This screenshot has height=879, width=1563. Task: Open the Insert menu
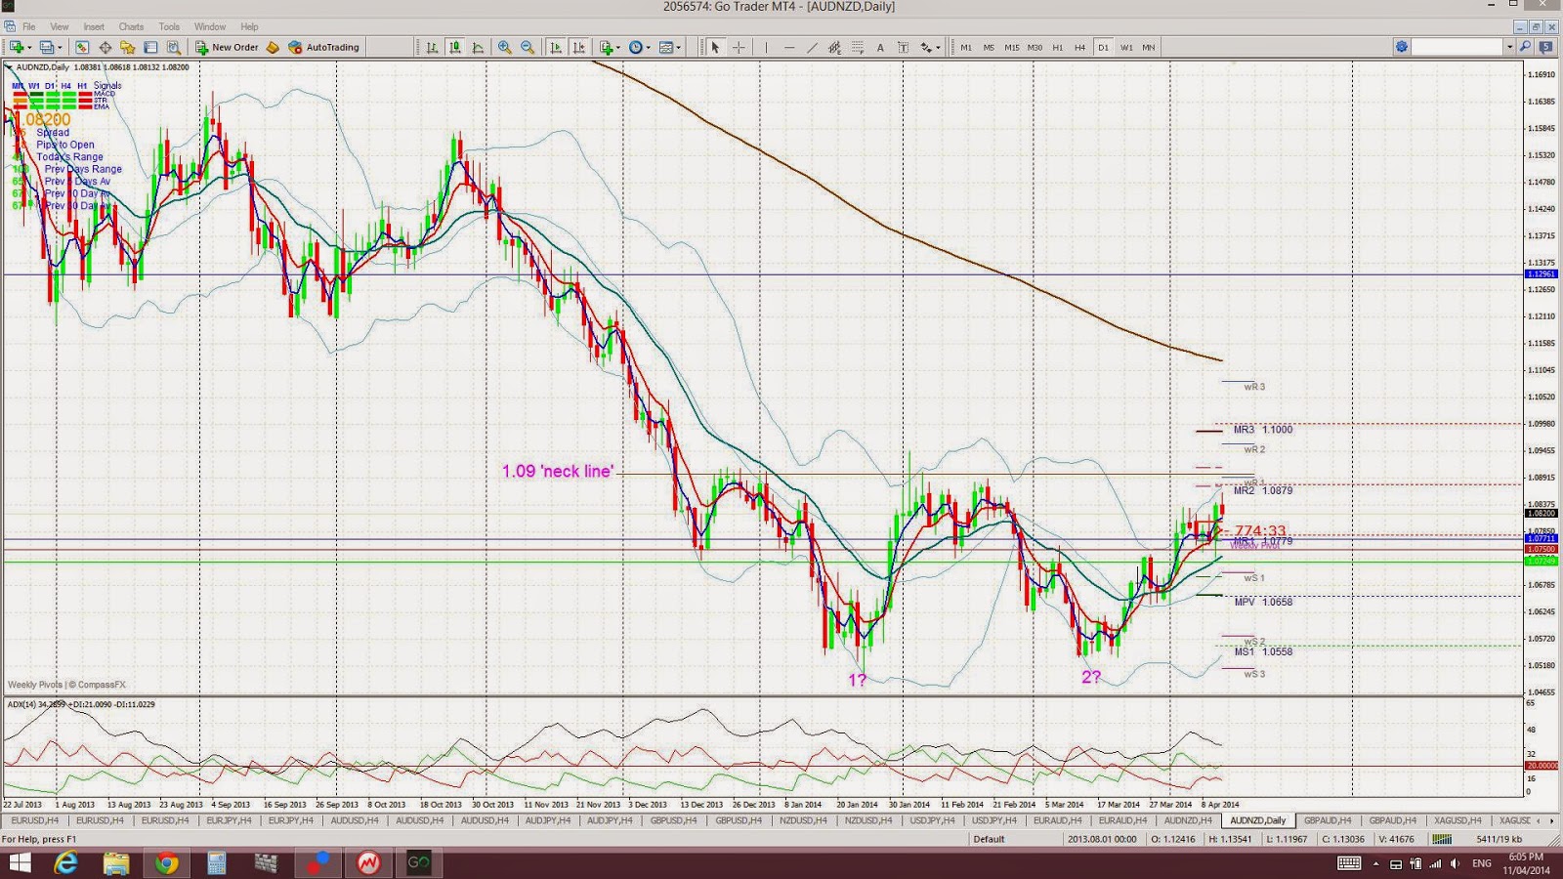pos(94,26)
